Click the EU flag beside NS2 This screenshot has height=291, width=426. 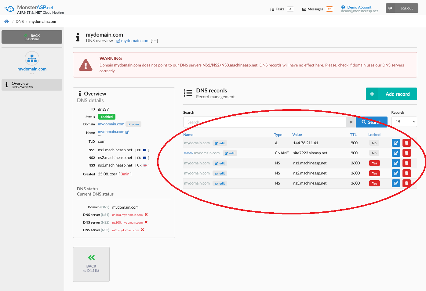[145, 158]
